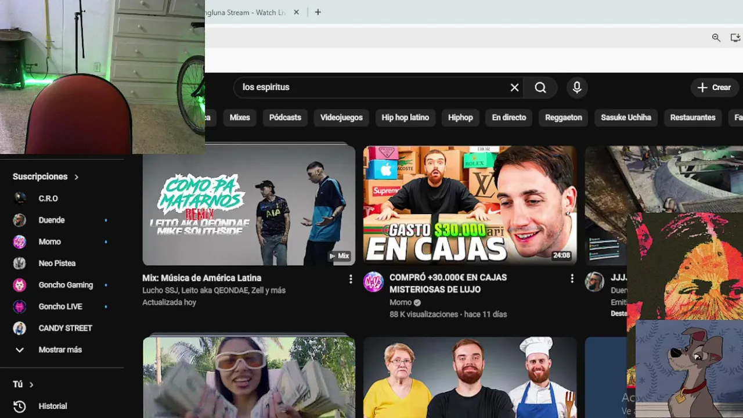Click the CANDY STREET subscription name
This screenshot has width=743, height=418.
pyautogui.click(x=65, y=328)
